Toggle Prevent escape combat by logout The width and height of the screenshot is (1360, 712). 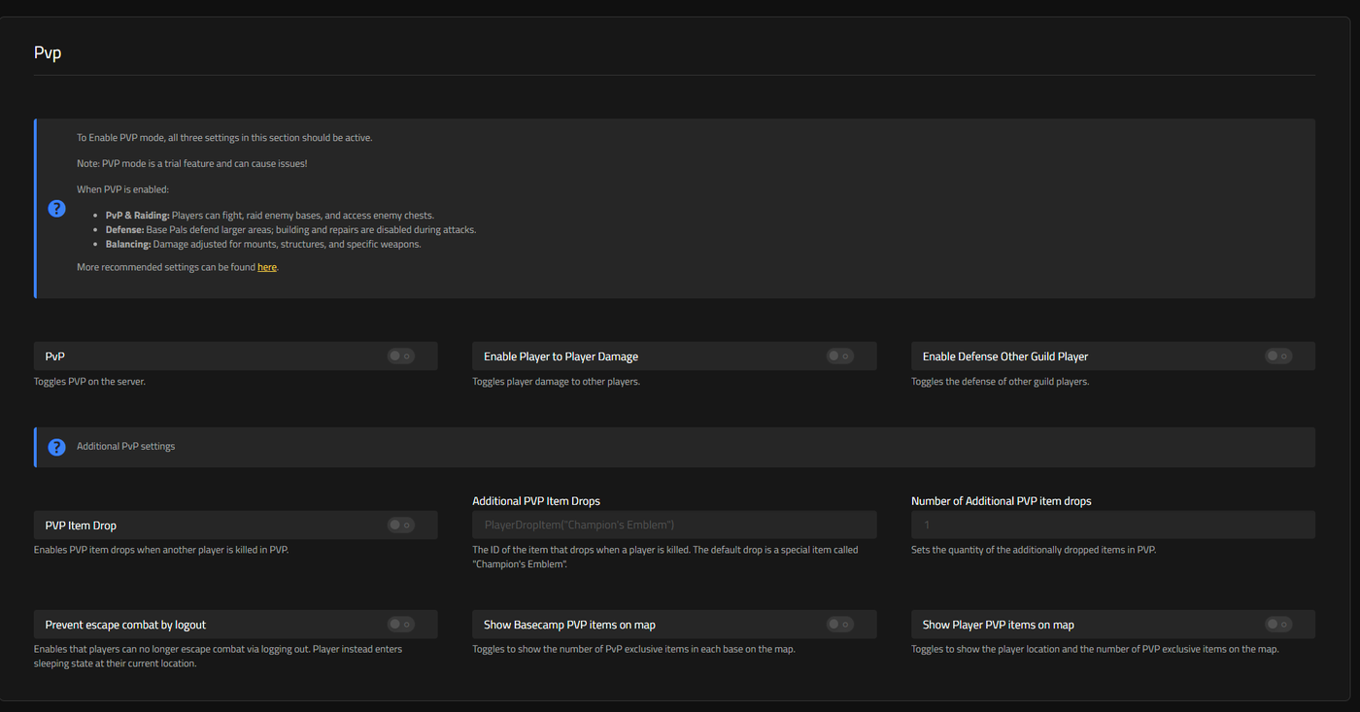(401, 625)
